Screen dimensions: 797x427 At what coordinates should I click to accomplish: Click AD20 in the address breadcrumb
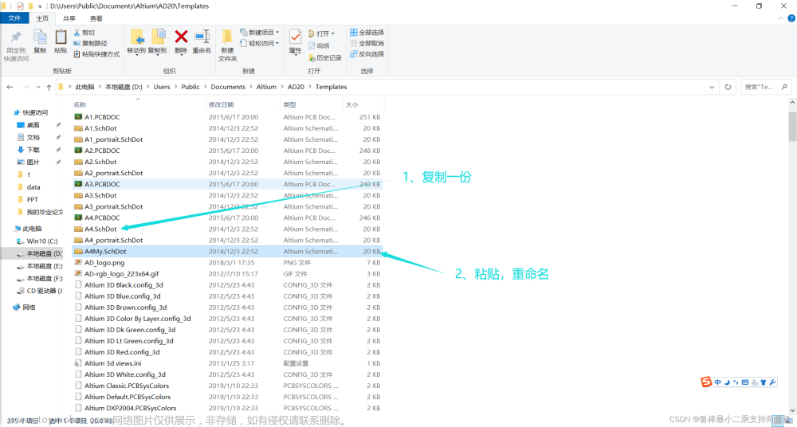tap(296, 87)
